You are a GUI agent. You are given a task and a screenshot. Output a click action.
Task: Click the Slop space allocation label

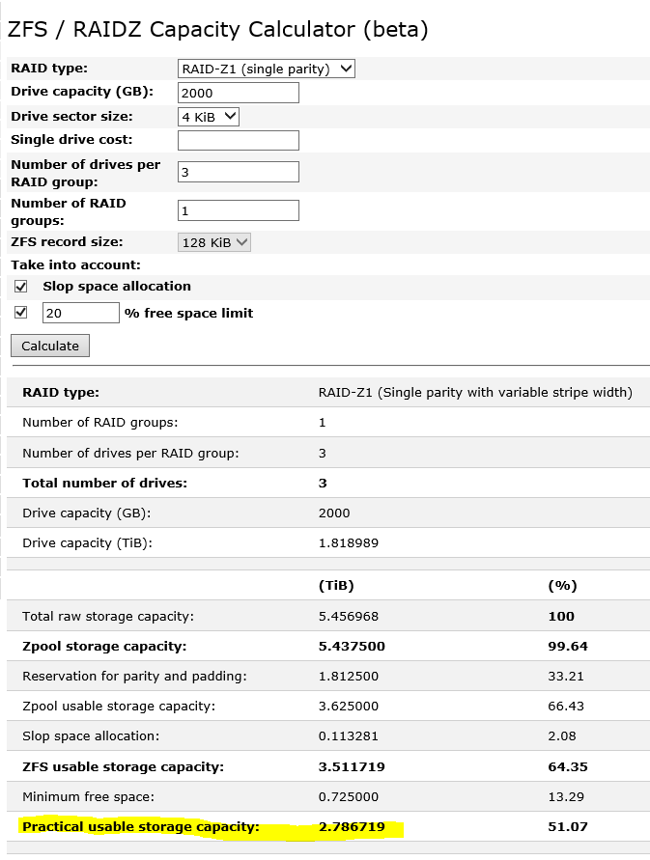117,287
